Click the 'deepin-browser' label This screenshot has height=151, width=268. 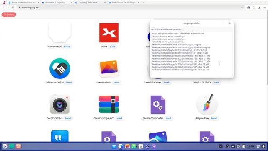pyautogui.click(x=153, y=83)
